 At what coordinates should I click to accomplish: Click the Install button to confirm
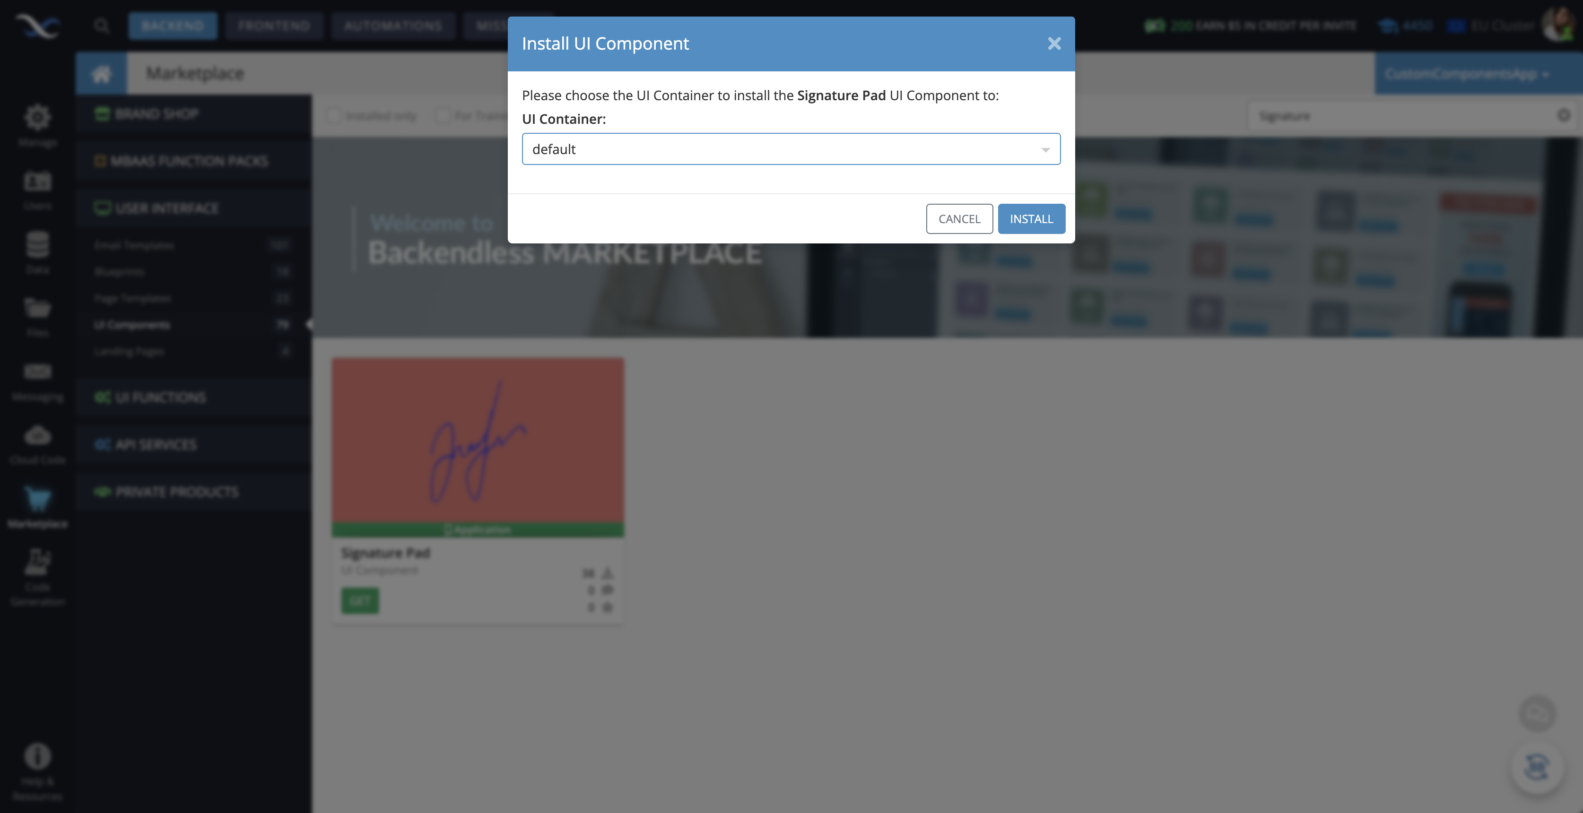[1030, 218]
